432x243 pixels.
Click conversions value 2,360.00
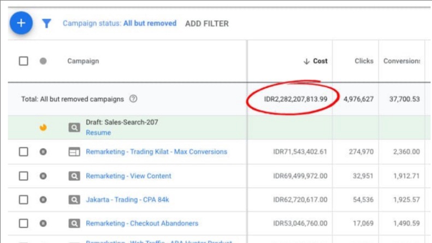pyautogui.click(x=406, y=151)
